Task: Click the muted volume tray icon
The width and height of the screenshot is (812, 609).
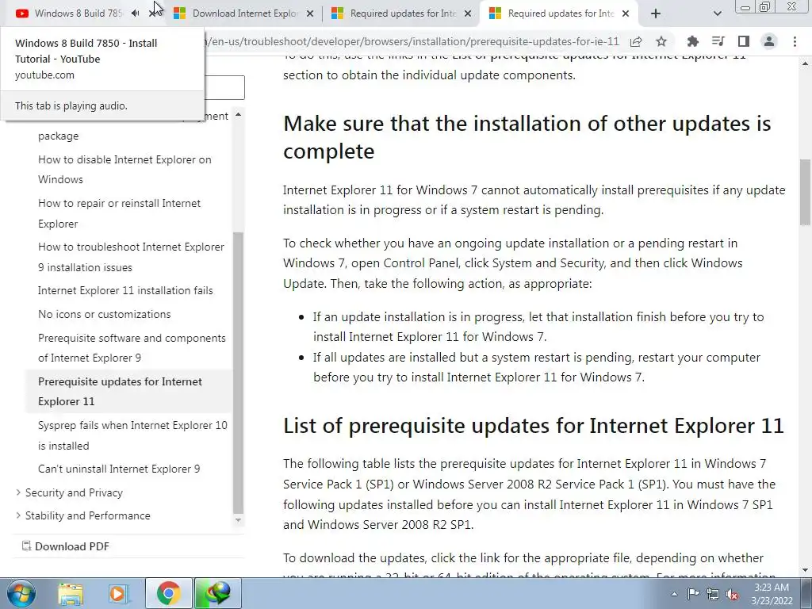Action: click(x=732, y=594)
